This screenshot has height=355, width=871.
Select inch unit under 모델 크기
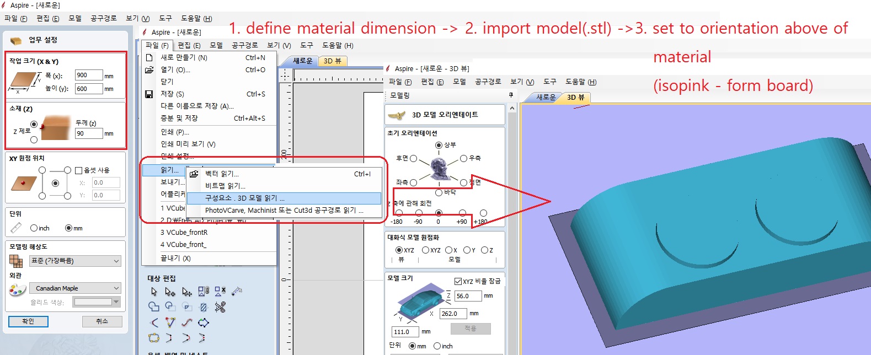[x=437, y=346]
